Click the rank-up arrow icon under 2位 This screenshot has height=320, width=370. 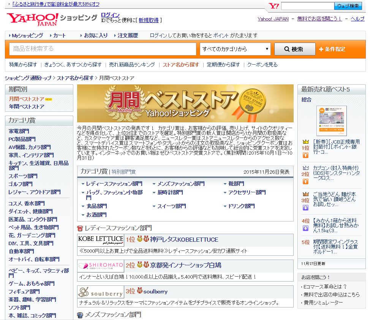click(x=305, y=181)
